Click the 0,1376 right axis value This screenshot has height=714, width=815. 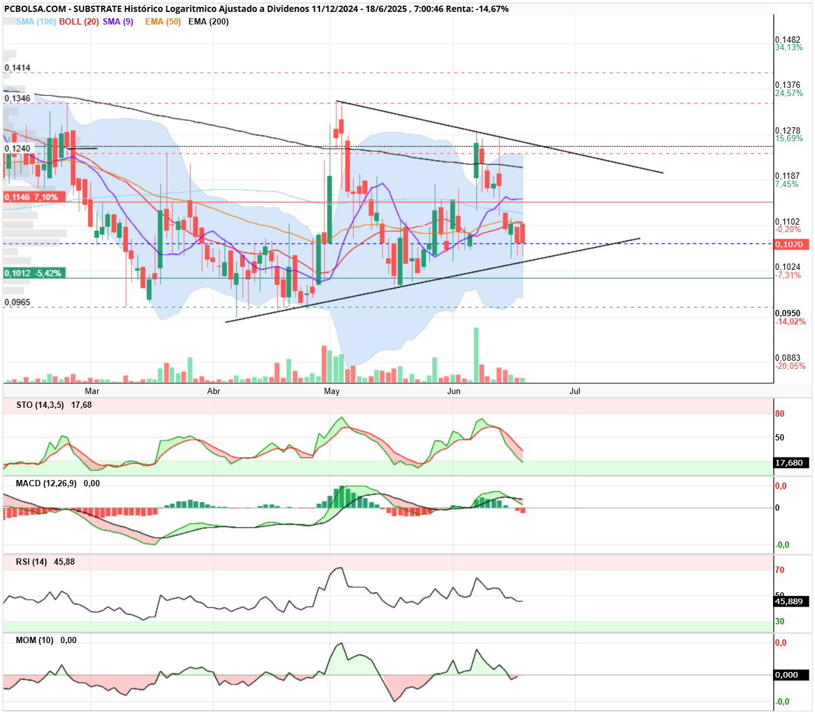(x=788, y=85)
